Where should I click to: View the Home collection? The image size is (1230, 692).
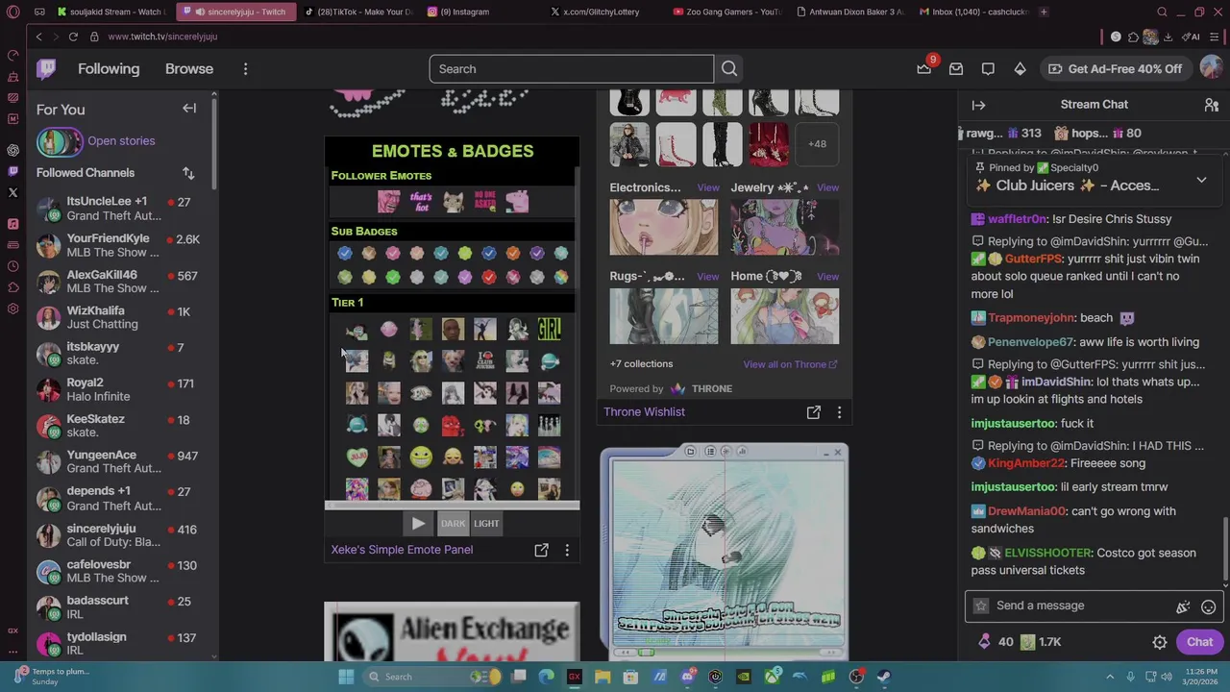[x=827, y=277]
